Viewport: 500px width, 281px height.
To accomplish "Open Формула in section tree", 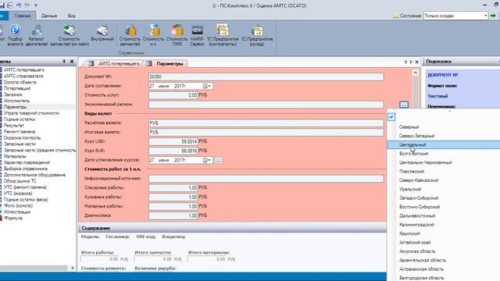I will pos(13,219).
